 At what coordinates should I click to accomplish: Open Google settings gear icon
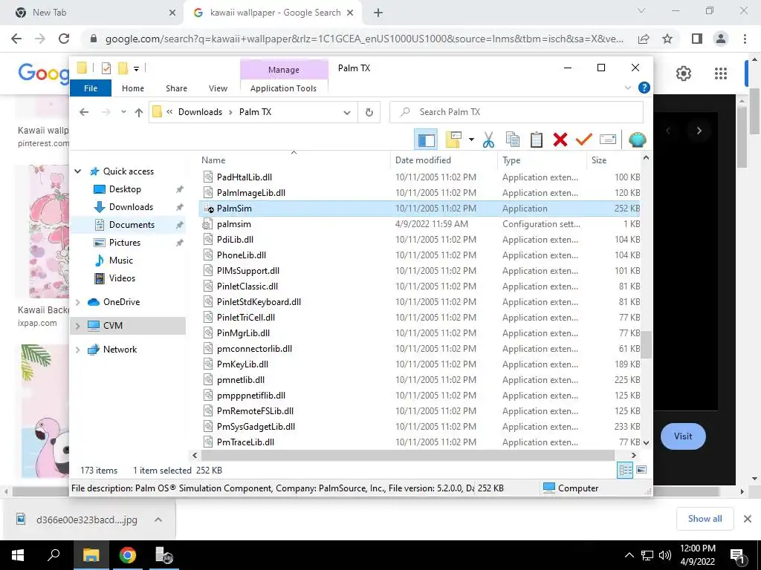tap(684, 73)
